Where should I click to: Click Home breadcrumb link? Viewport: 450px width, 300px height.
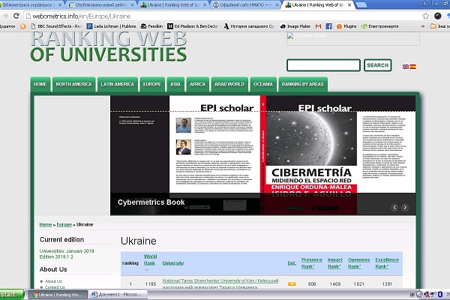click(46, 224)
